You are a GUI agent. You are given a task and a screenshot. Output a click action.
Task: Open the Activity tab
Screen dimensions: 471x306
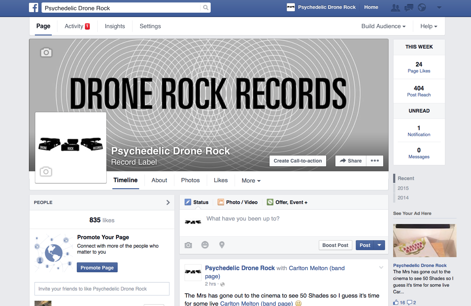click(77, 26)
